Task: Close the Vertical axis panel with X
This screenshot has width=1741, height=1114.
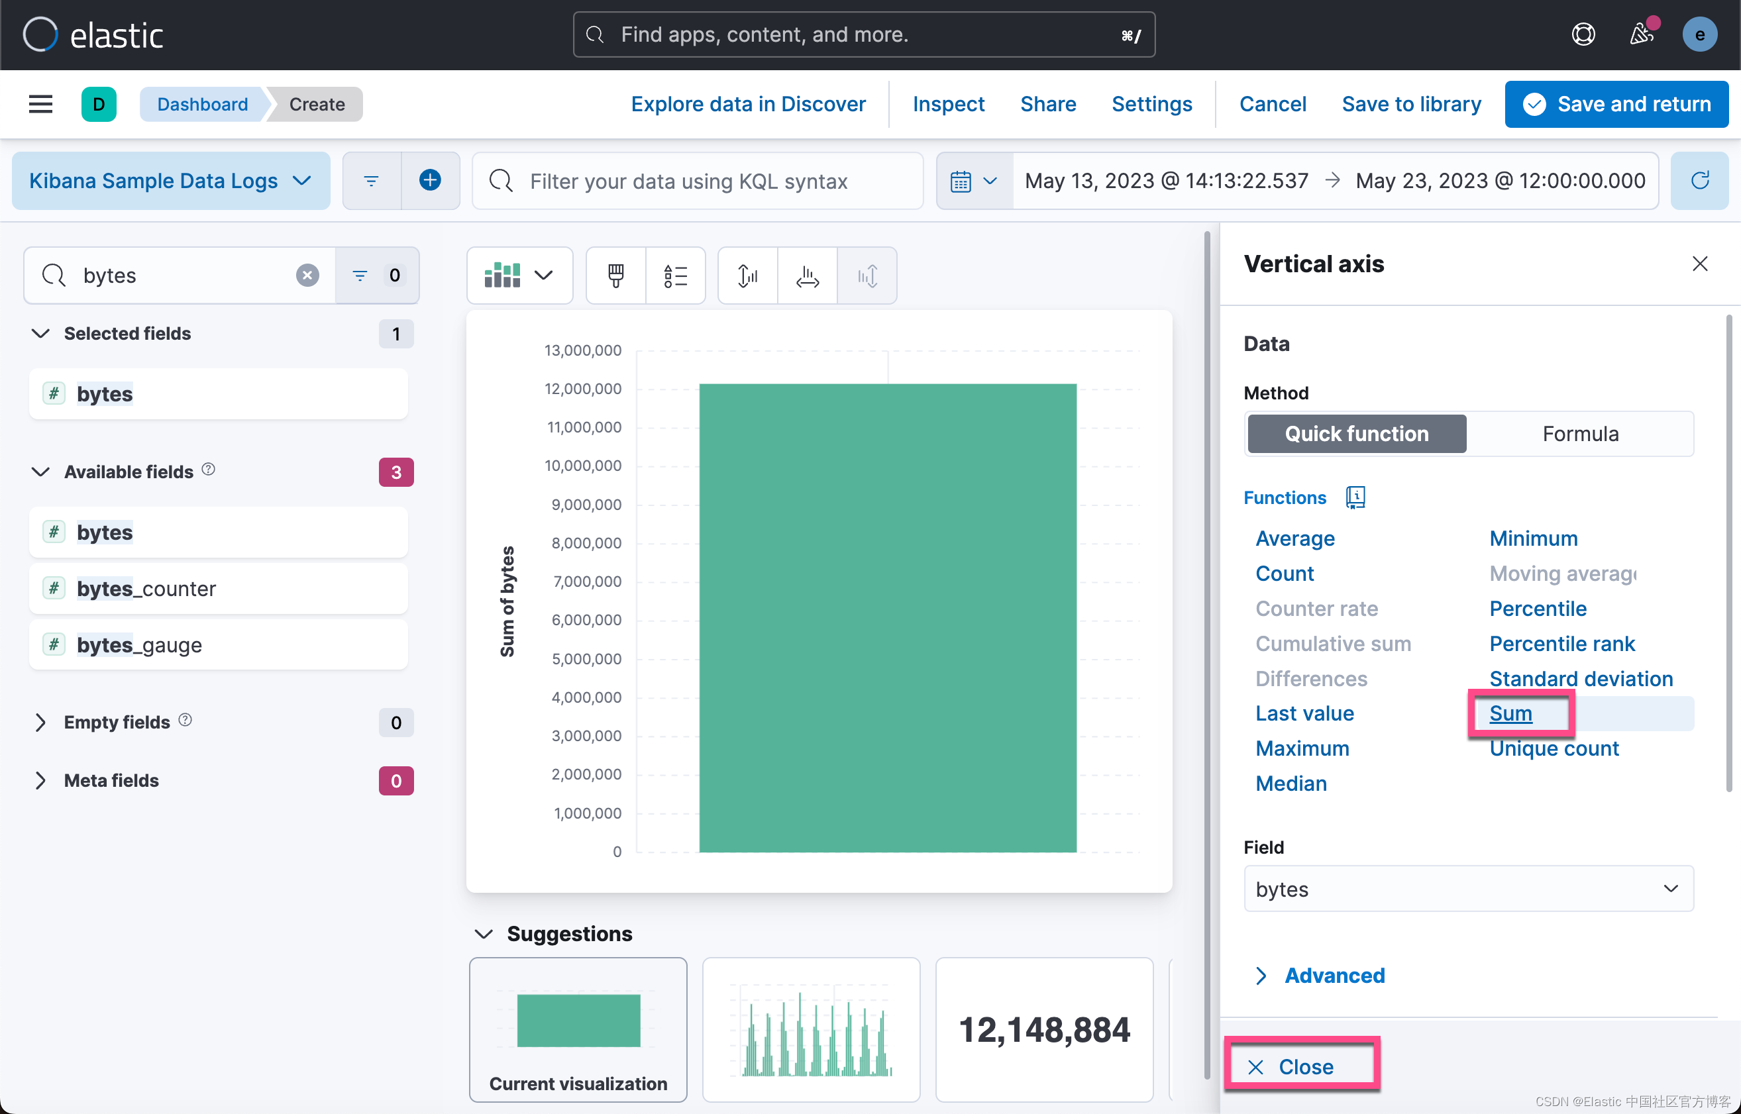Action: 1700,264
